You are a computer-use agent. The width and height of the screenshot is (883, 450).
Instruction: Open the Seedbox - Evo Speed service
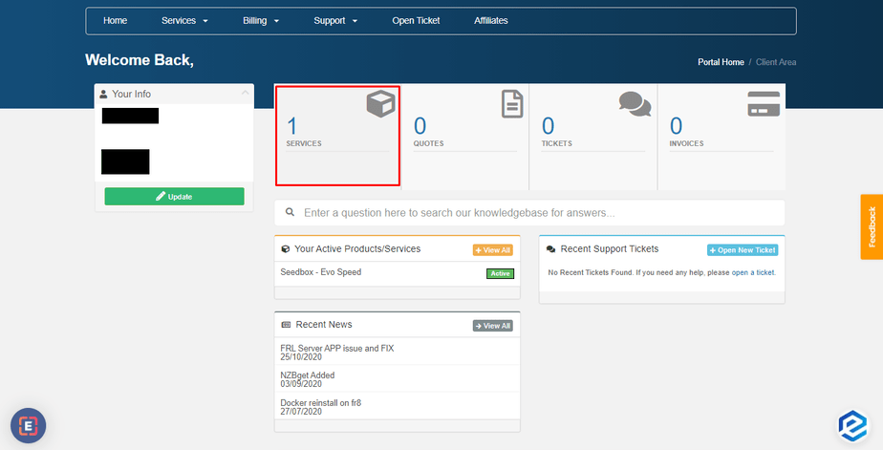click(x=321, y=272)
